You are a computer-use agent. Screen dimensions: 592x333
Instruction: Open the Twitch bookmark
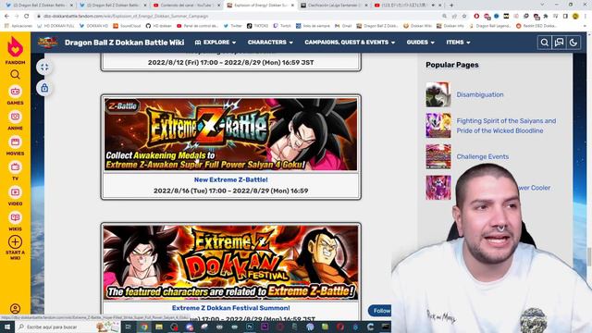(282, 26)
